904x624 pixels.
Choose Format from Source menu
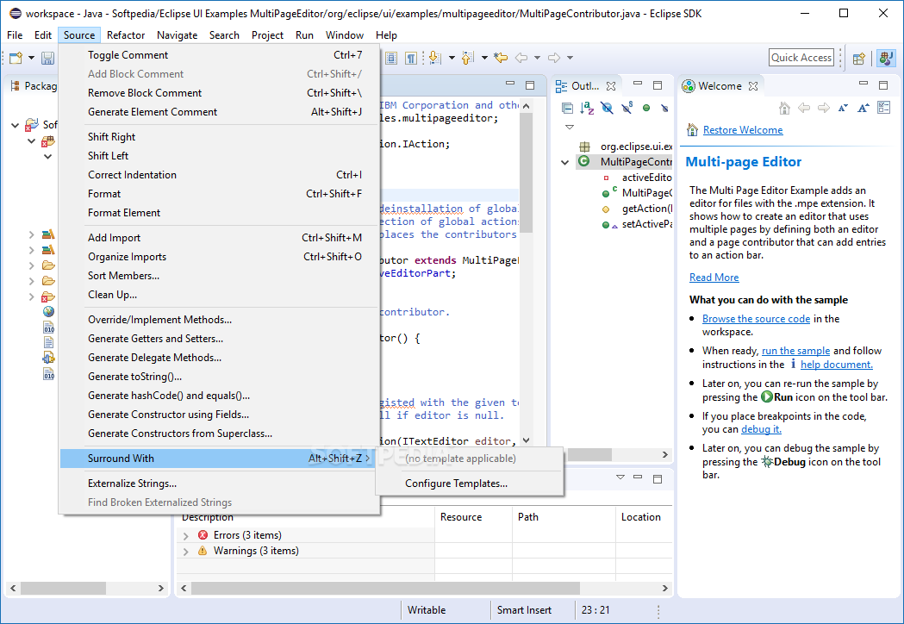219,194
